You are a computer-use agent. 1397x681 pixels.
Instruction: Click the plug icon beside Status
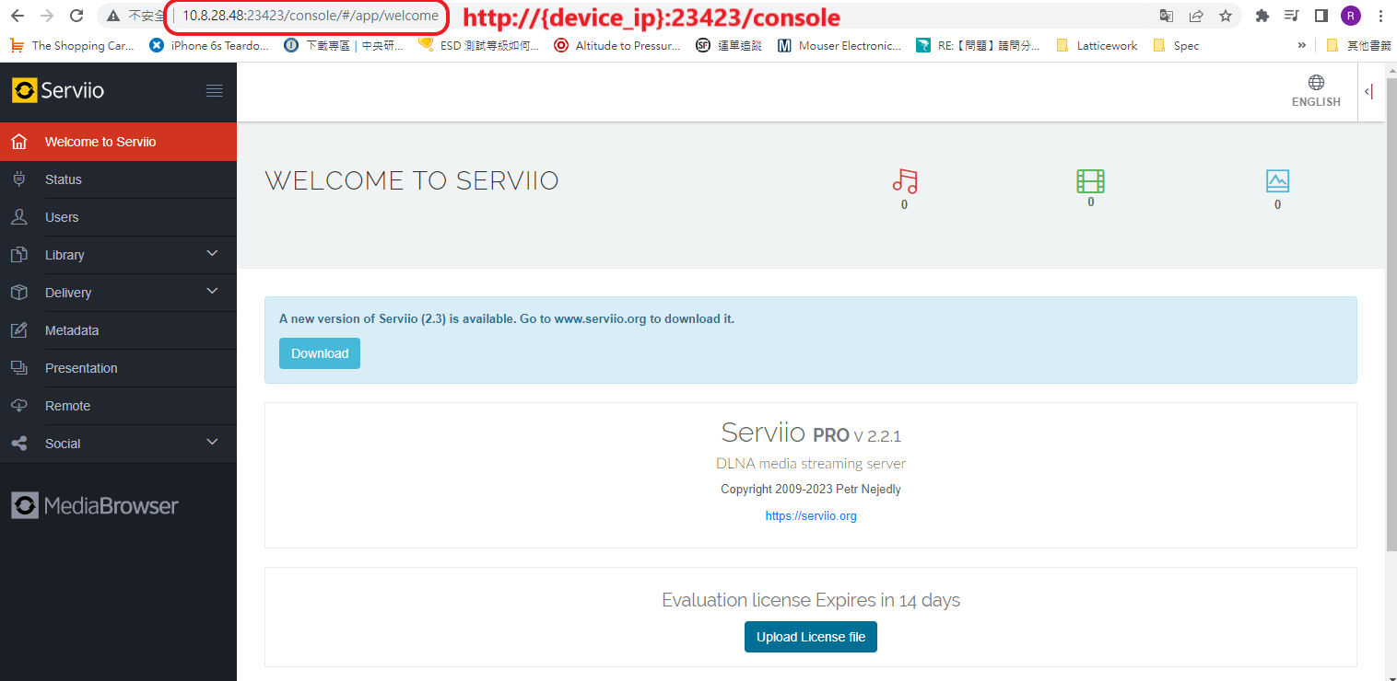point(19,179)
